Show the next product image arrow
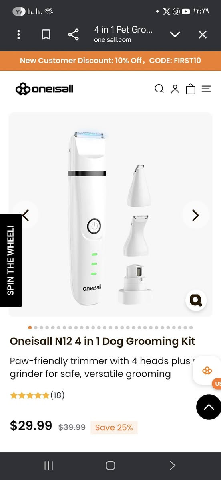 coord(196,215)
